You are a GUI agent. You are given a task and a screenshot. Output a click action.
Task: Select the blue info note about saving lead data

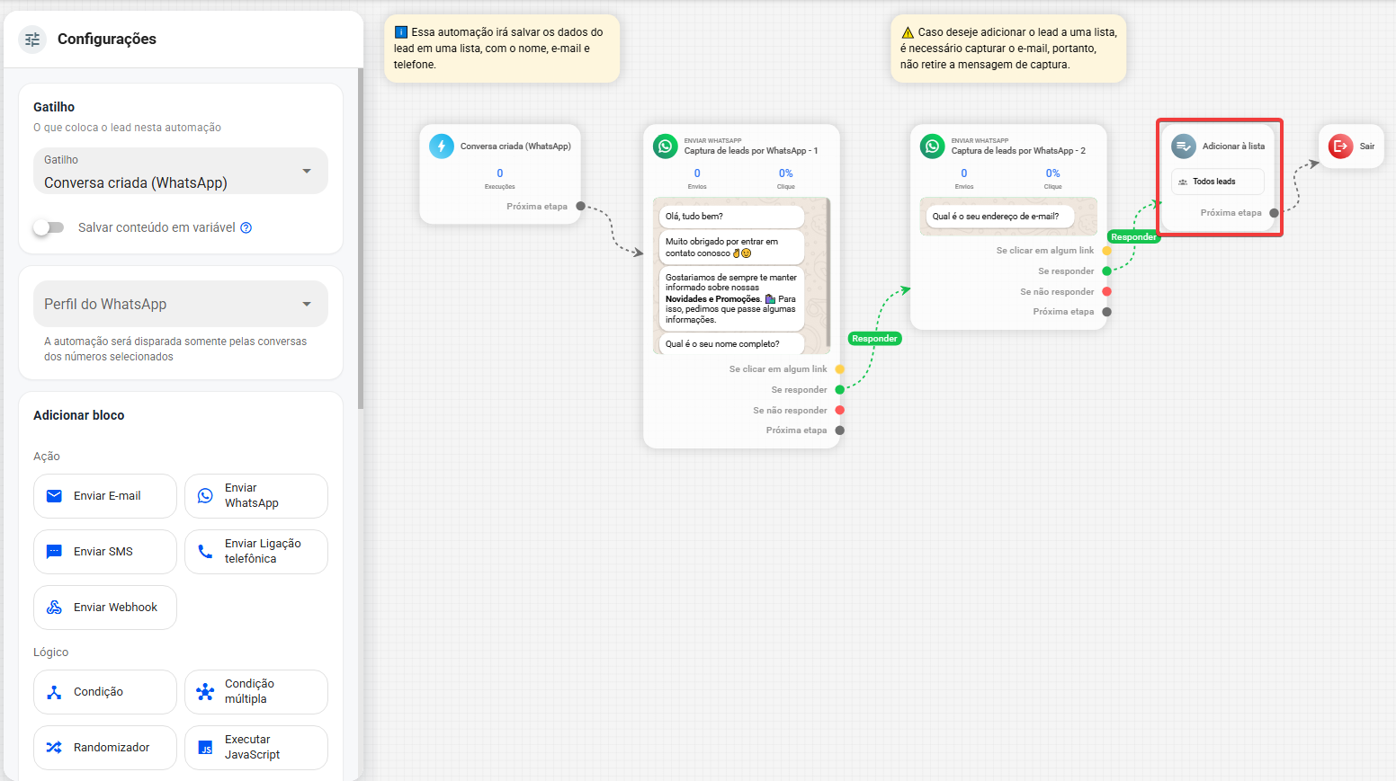(502, 49)
